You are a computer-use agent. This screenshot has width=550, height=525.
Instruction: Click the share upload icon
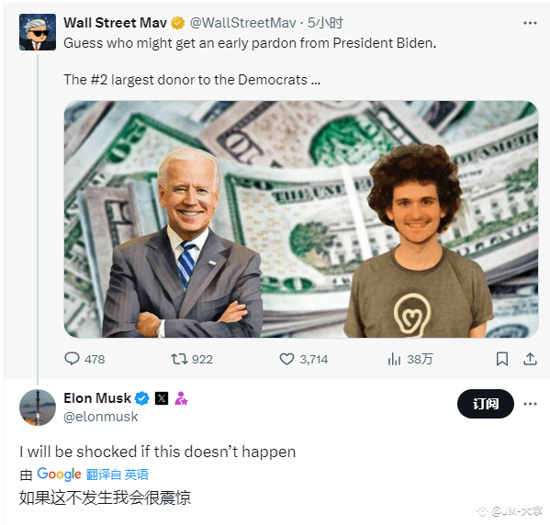[530, 359]
